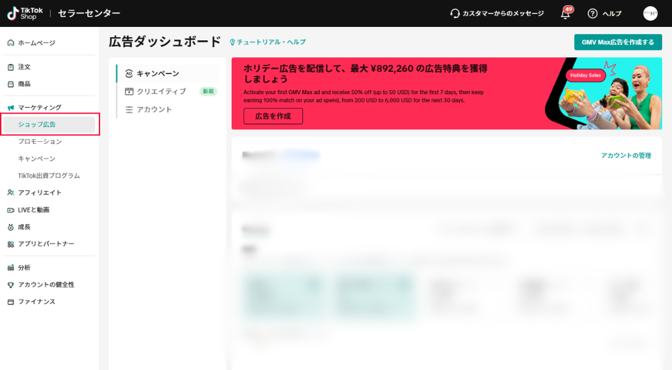
Task: Click the LIVEと動画 camera icon
Action: tap(11, 210)
